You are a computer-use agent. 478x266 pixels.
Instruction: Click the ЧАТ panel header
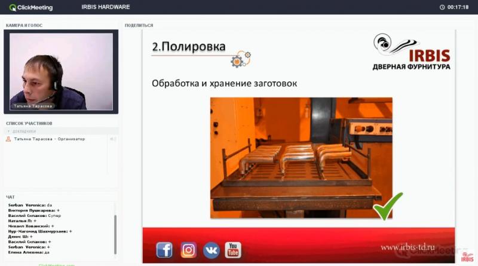coord(10,197)
